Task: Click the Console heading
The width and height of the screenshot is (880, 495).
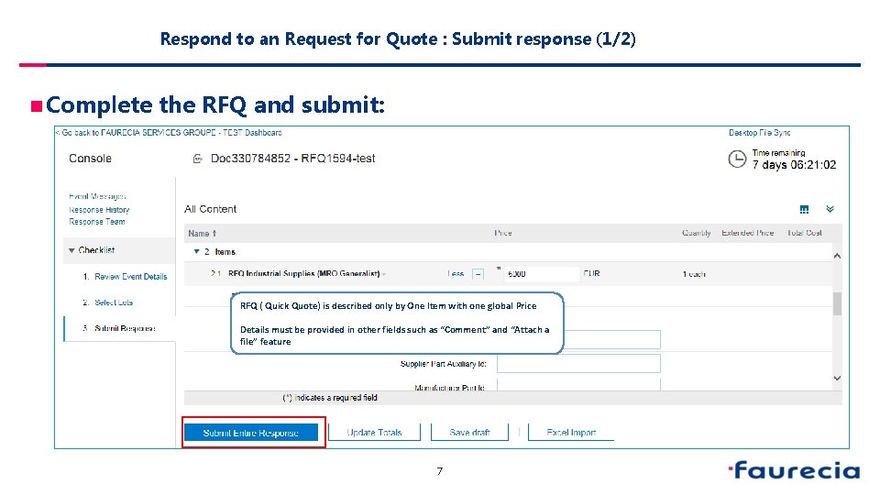Action: pyautogui.click(x=91, y=159)
